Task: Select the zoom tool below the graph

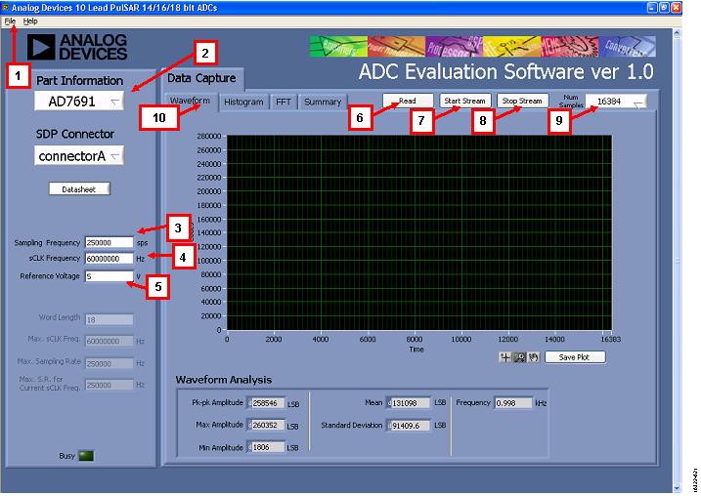Action: (519, 357)
